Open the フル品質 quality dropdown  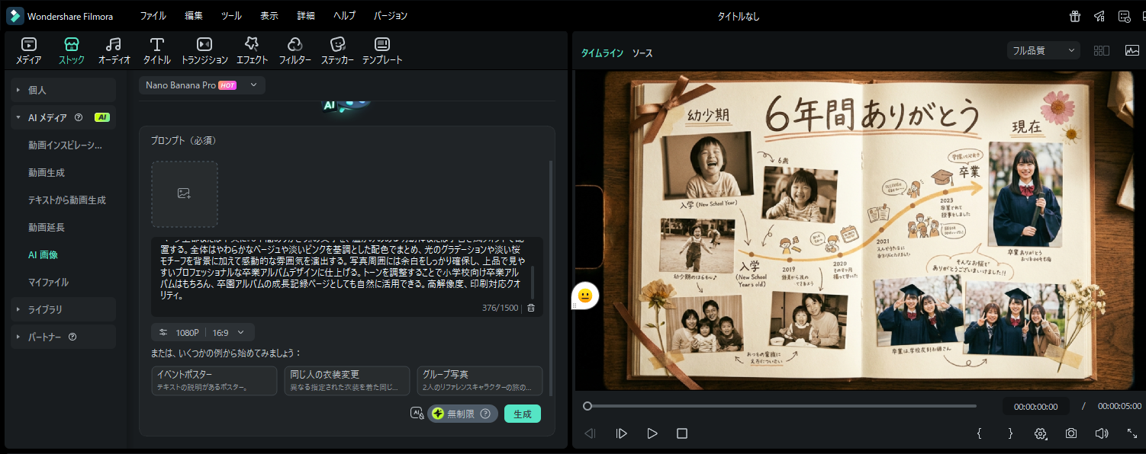[1043, 51]
